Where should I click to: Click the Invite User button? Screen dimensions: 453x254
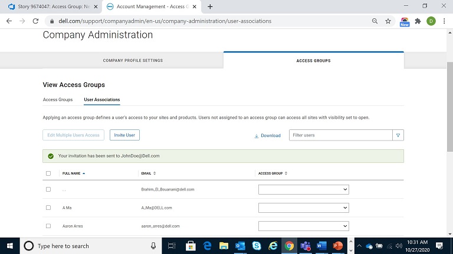124,135
